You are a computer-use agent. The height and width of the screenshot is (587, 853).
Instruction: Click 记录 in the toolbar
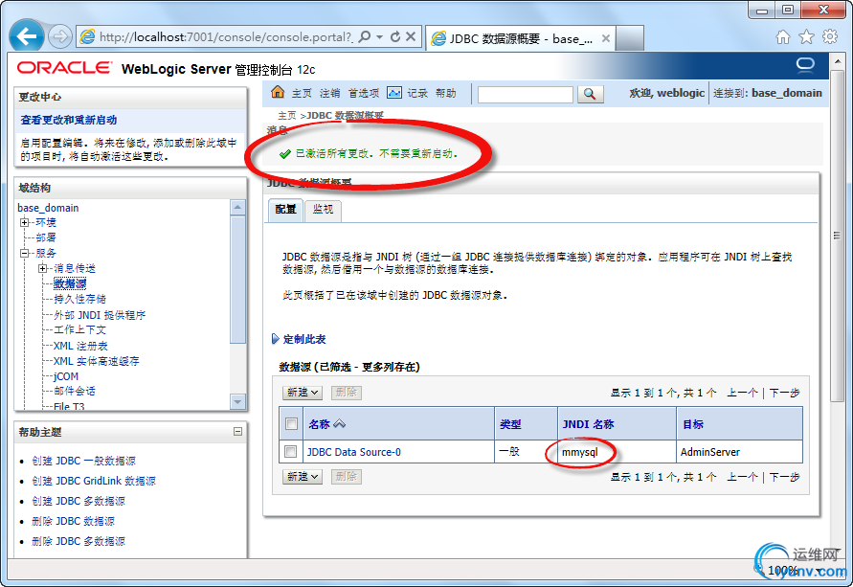(417, 94)
